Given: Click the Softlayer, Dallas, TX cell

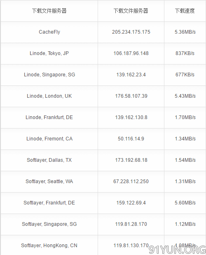Looking at the screenshot, I should (x=49, y=160).
